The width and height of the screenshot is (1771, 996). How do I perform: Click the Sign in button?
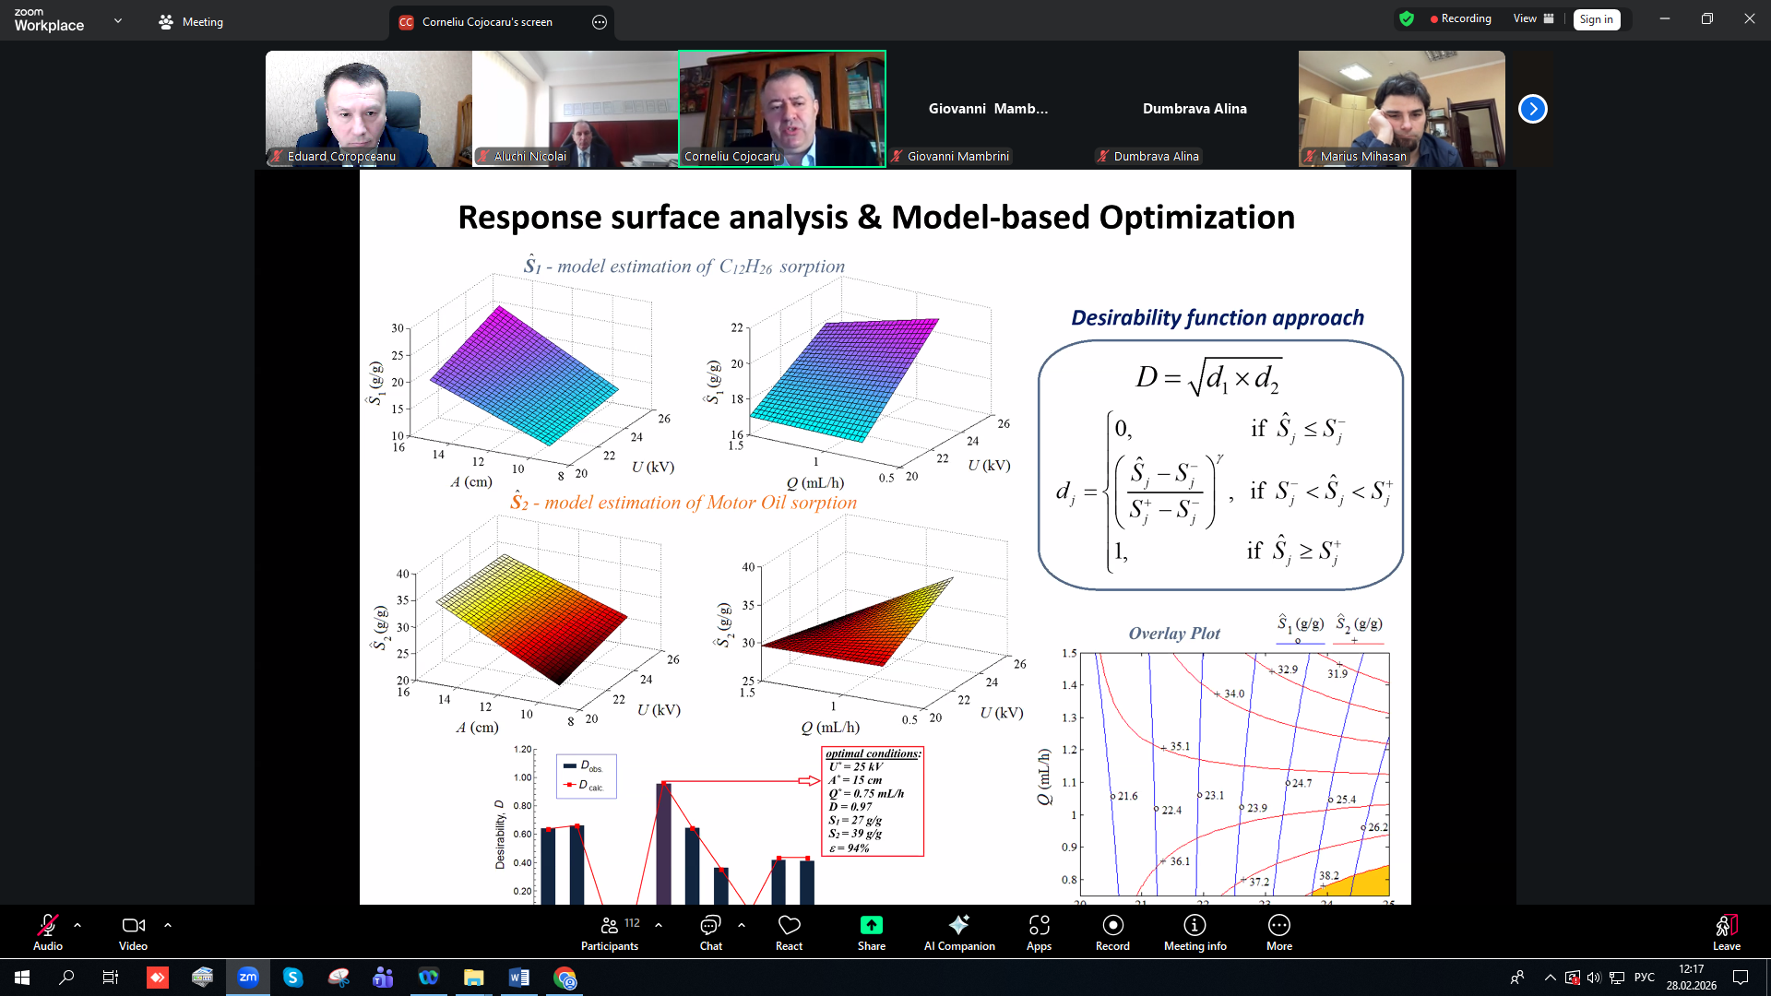pos(1596,19)
